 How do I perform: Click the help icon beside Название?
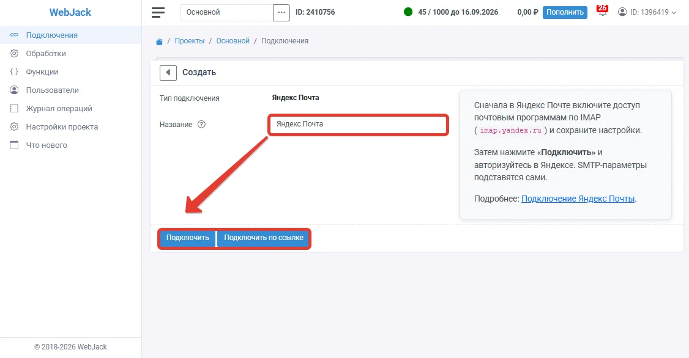click(201, 124)
